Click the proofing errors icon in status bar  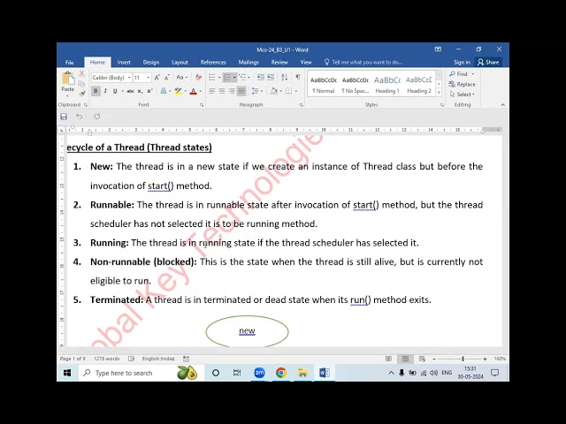tap(132, 359)
